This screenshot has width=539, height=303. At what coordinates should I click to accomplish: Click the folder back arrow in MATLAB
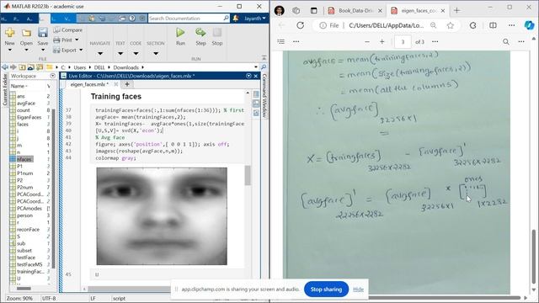pos(5,67)
